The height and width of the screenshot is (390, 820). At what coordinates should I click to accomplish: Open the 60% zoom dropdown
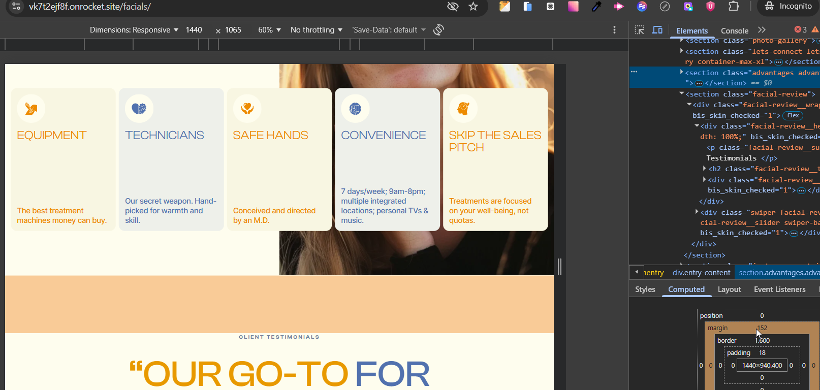pos(269,30)
